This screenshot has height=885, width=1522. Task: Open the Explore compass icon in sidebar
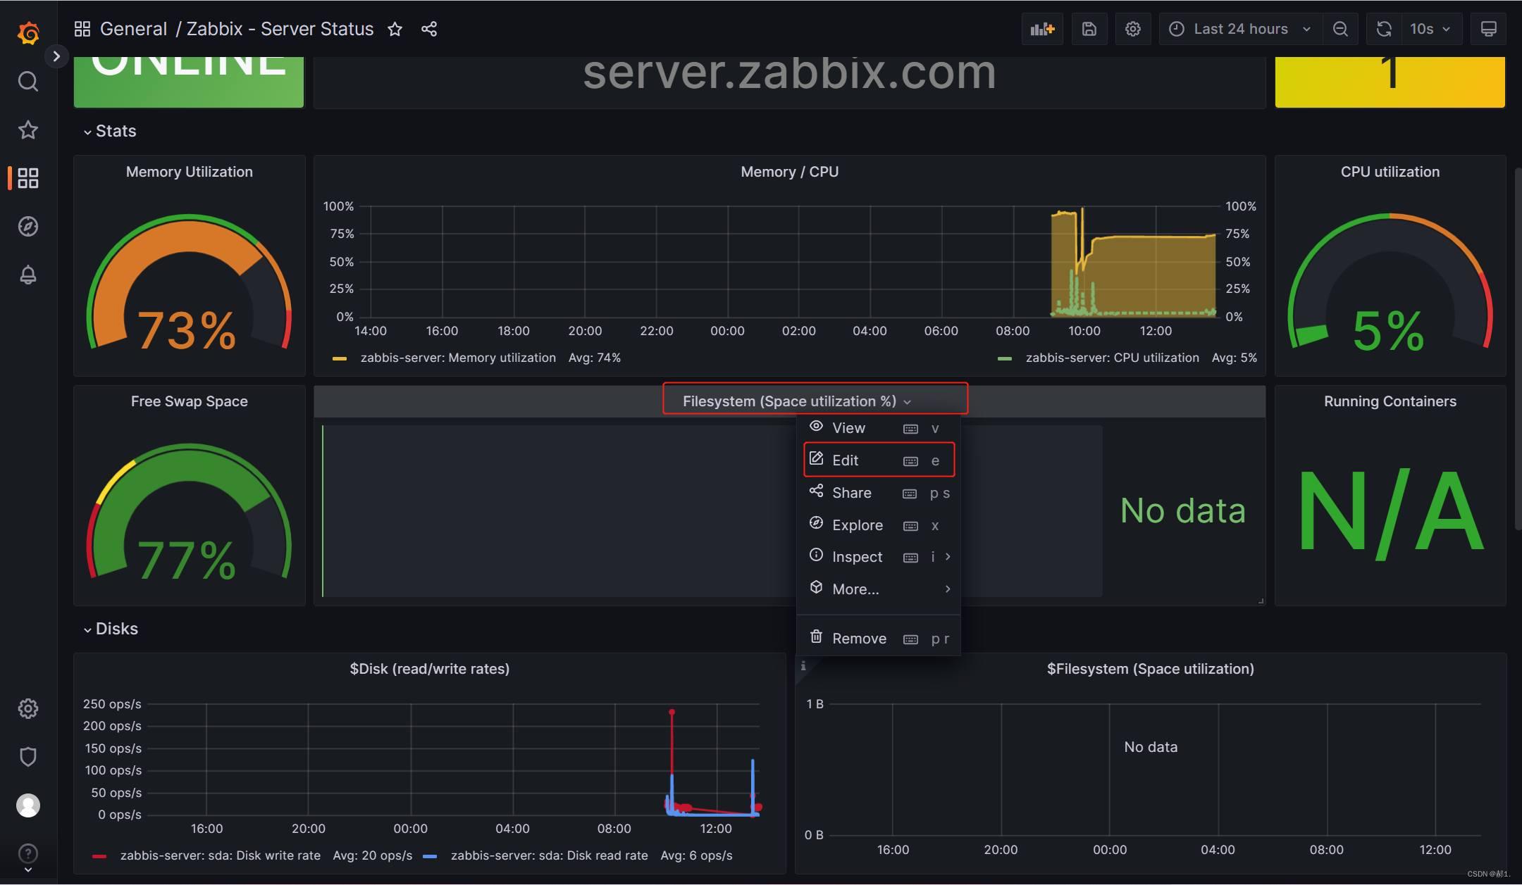point(28,226)
